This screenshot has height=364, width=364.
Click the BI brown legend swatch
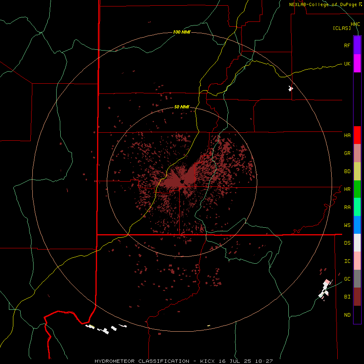coord(357,297)
